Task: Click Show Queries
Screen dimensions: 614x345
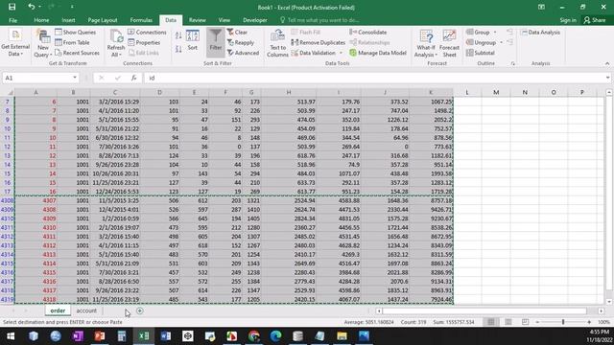Action: tap(75, 32)
